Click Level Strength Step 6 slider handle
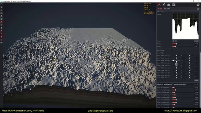The height and width of the screenshot is (113, 201). click(176, 100)
